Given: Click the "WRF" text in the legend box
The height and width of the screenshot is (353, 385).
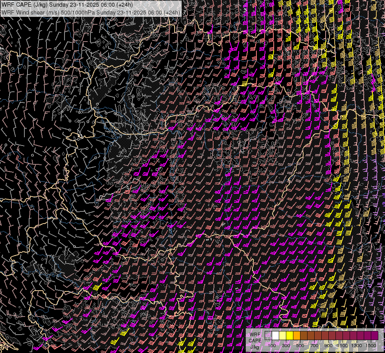Looking at the screenshot, I should tap(255, 334).
